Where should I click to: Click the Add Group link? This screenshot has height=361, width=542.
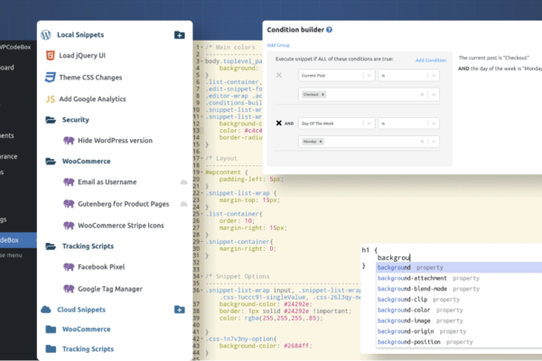pos(278,45)
